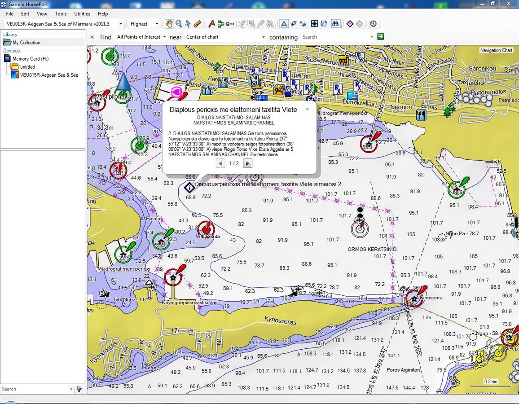The width and height of the screenshot is (519, 404).
Task: Open the Utilities menu
Action: [82, 13]
